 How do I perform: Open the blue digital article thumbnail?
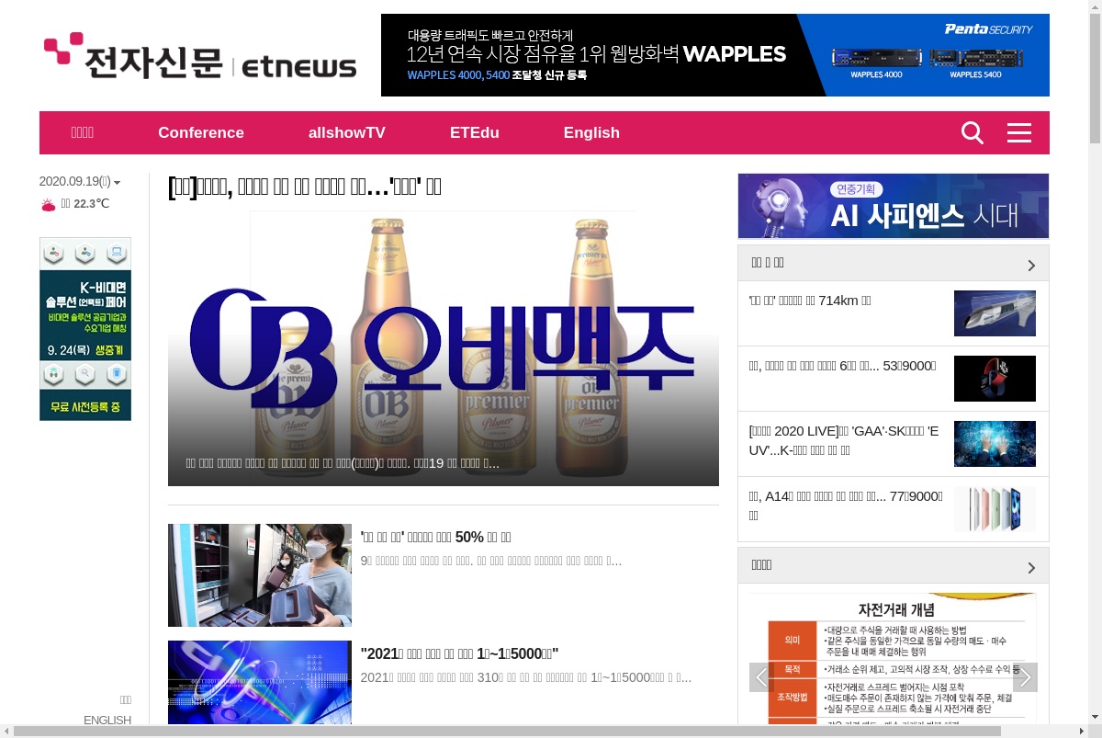click(x=260, y=682)
